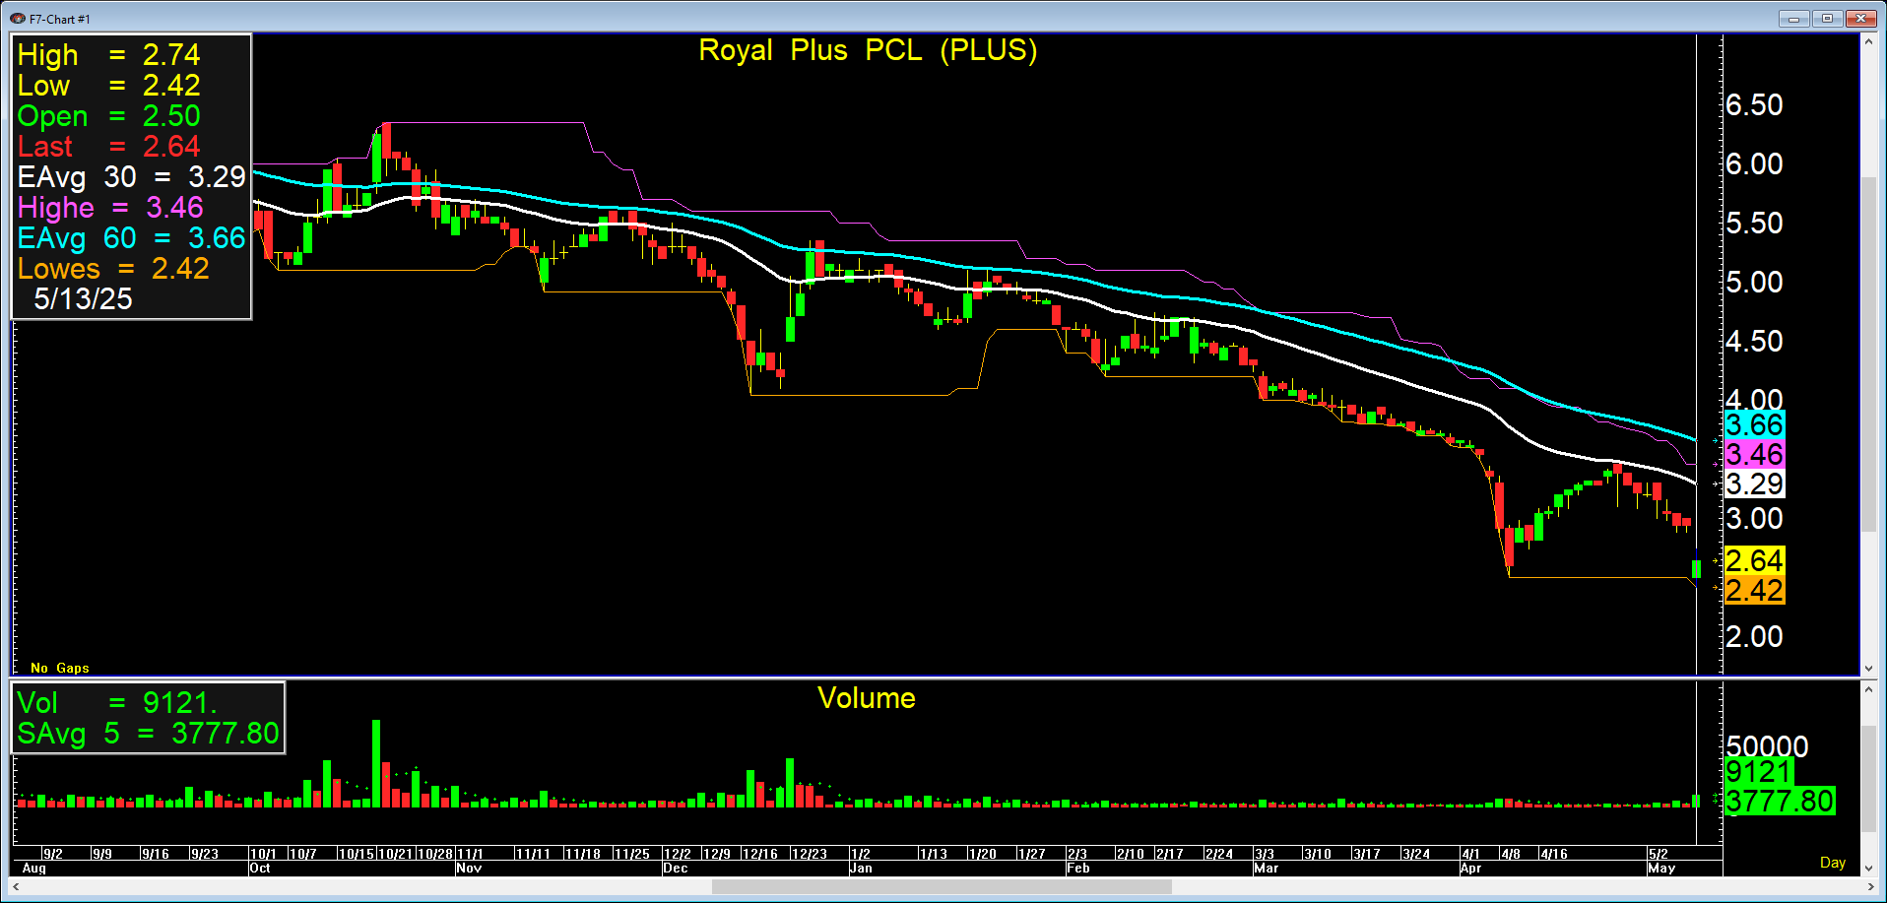Click the Volume pane title
The height and width of the screenshot is (903, 1887).
[x=867, y=698]
